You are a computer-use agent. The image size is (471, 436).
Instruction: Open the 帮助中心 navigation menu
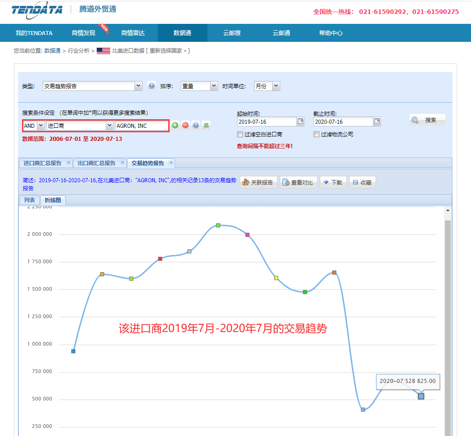[x=331, y=33]
